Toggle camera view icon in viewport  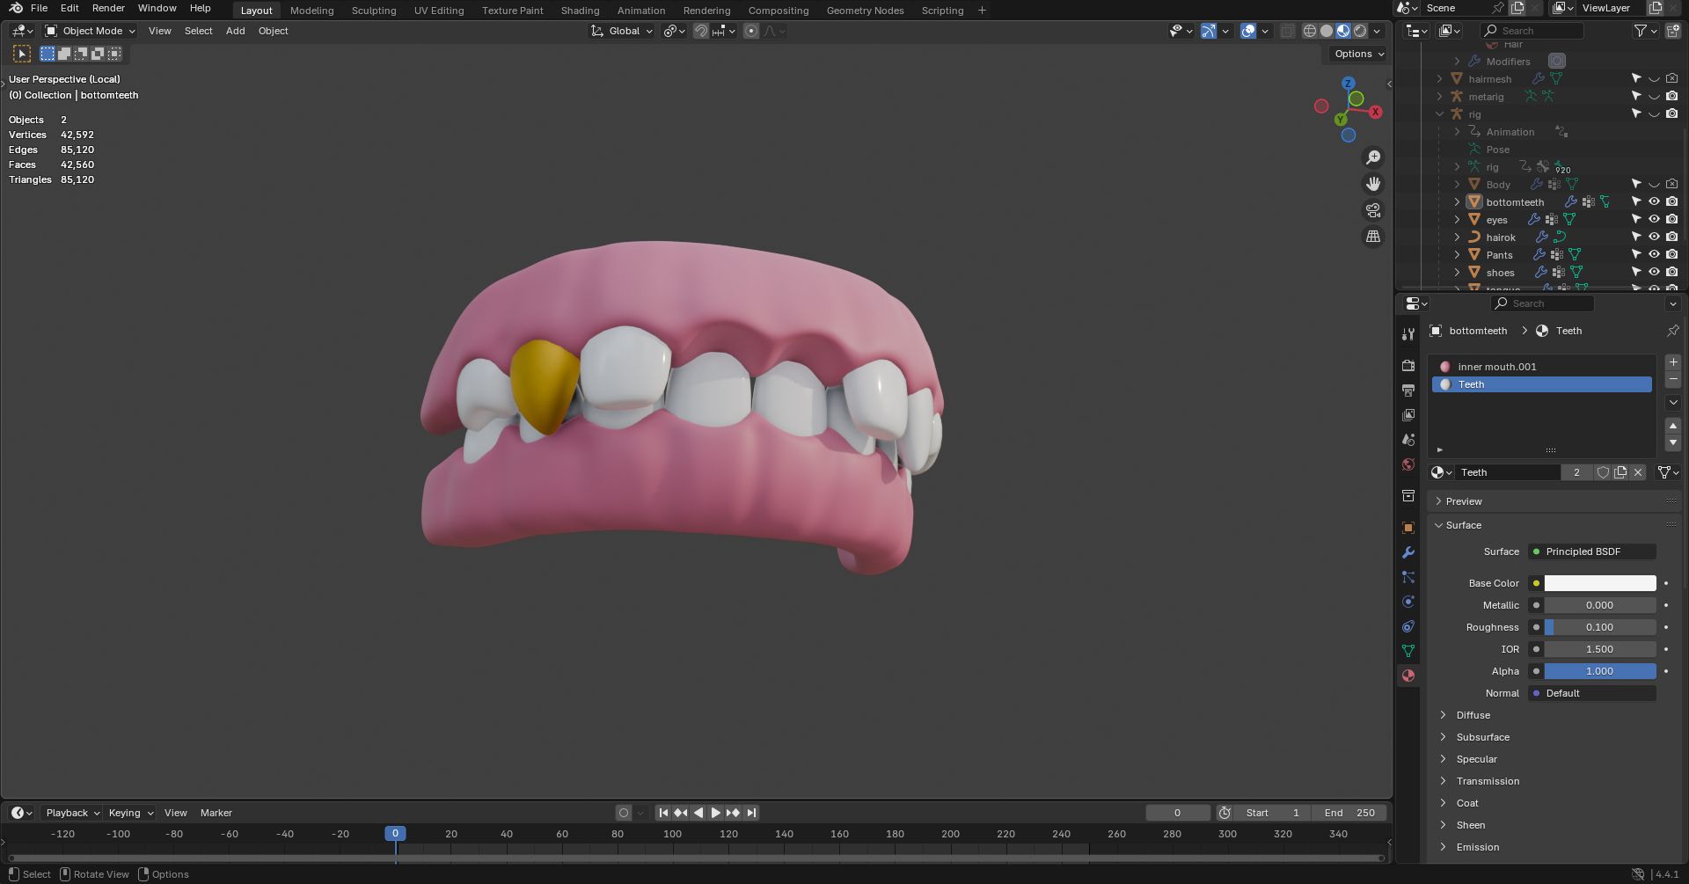point(1372,210)
